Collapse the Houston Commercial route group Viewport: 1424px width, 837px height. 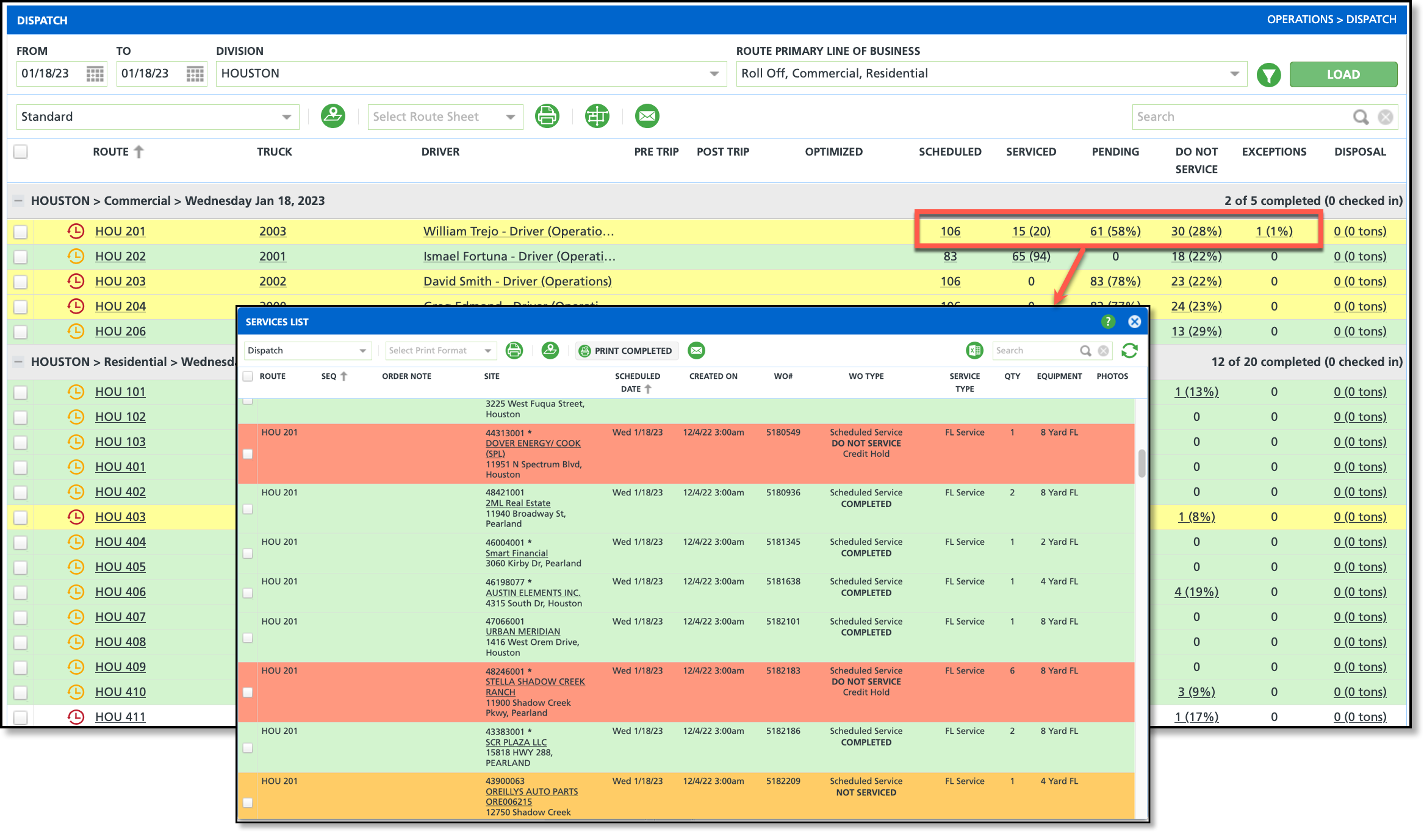pyautogui.click(x=18, y=201)
